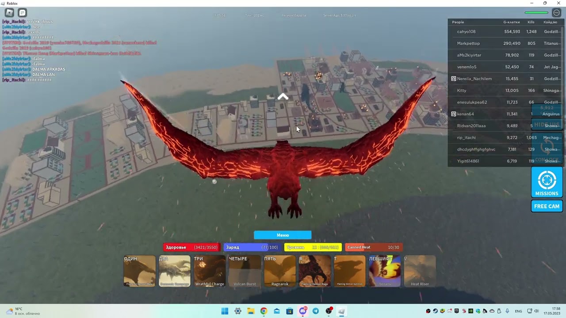Open File Explorer from the taskbar
The image size is (566, 318).
251,311
